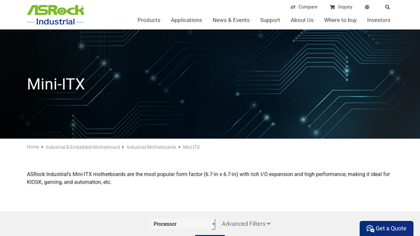
Task: Open the Investors page
Action: [x=379, y=20]
